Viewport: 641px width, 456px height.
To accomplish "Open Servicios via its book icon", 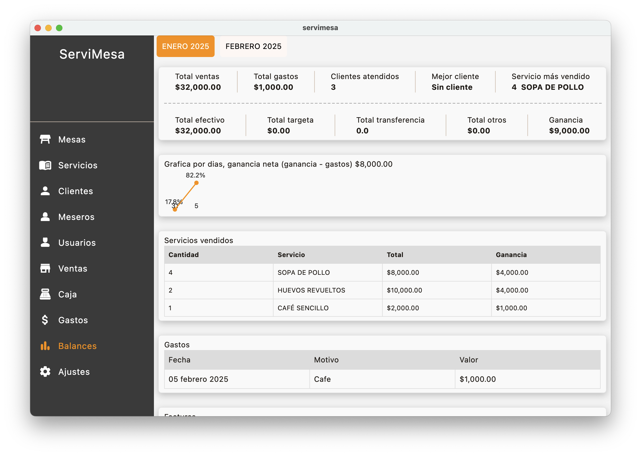I will (x=45, y=165).
